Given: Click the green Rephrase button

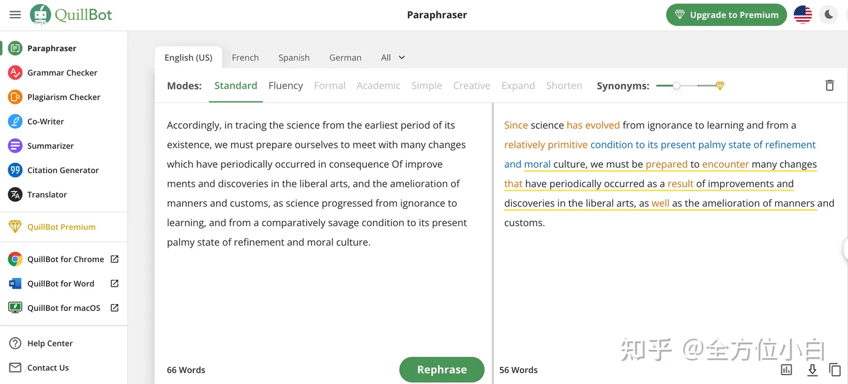Looking at the screenshot, I should (442, 369).
